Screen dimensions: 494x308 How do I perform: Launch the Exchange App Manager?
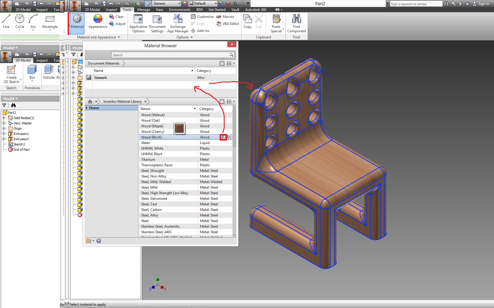click(x=178, y=23)
